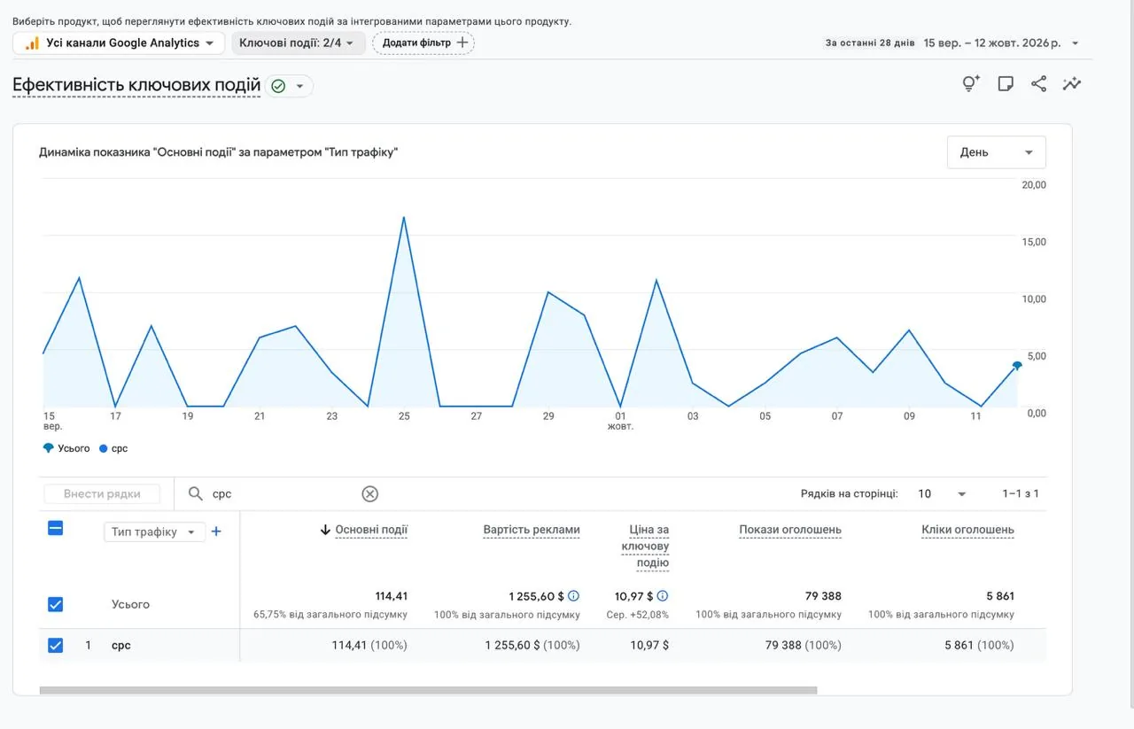Click the horizontal table scrollbar

point(428,690)
